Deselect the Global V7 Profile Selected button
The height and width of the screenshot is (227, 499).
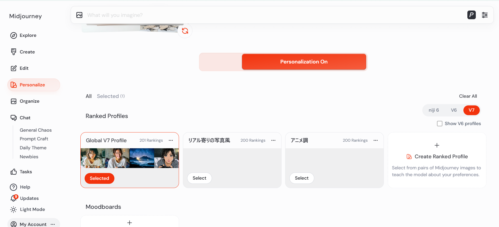pos(99,178)
